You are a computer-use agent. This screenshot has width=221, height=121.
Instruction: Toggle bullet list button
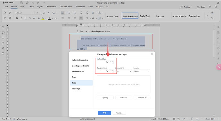pos(62,13)
